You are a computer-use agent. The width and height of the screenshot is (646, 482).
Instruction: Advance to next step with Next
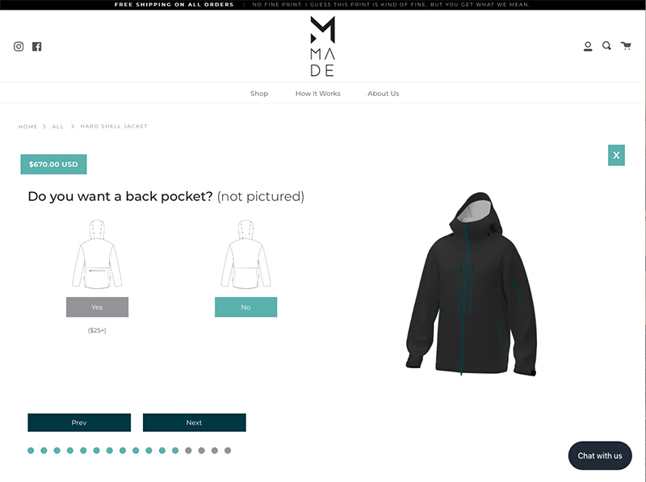click(x=195, y=423)
